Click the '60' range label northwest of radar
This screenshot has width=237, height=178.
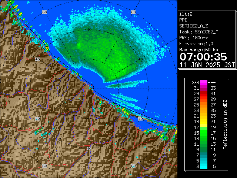44,12
